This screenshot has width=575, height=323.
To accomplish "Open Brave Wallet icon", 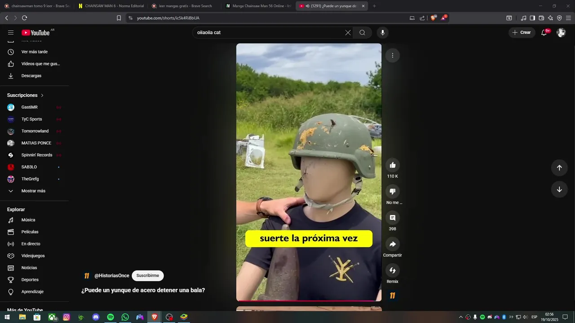I will click(x=541, y=18).
